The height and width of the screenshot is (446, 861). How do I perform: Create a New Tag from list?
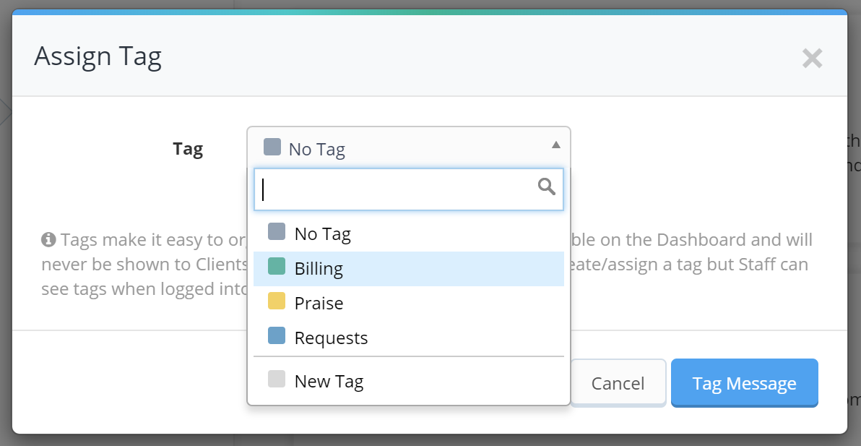click(x=409, y=381)
